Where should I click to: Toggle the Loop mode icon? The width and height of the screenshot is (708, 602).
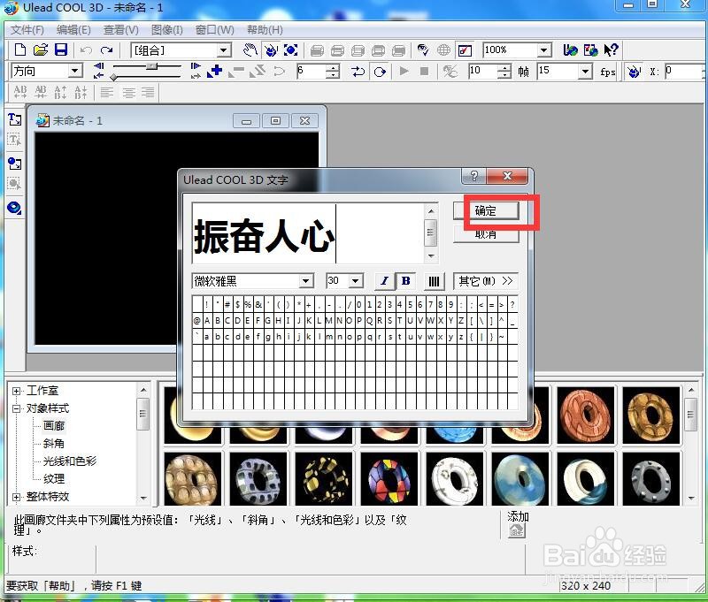(358, 72)
